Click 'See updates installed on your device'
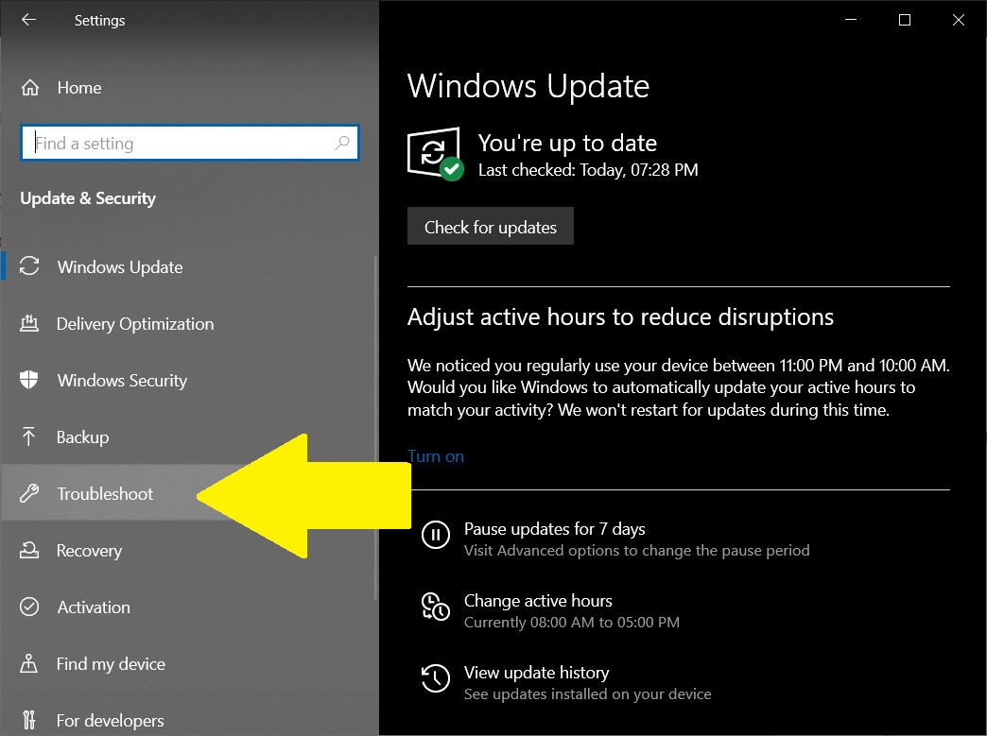 point(587,693)
